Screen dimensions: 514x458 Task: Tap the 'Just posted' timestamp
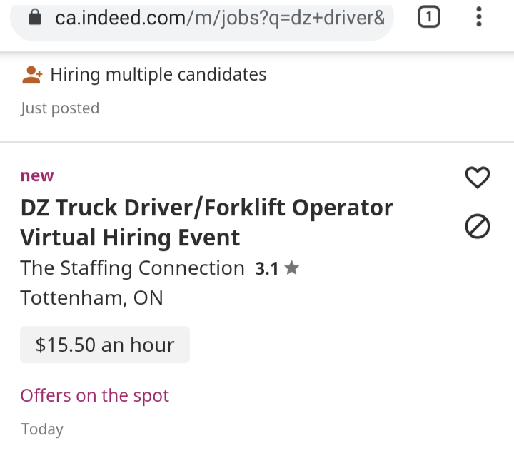click(x=60, y=108)
